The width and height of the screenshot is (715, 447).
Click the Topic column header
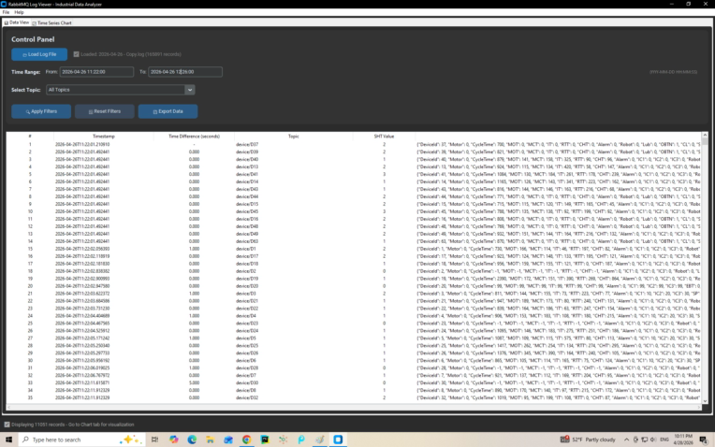(x=293, y=137)
